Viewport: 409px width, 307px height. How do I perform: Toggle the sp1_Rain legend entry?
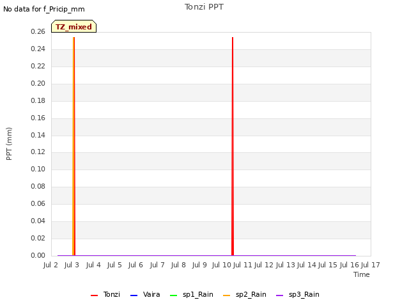tap(192, 294)
